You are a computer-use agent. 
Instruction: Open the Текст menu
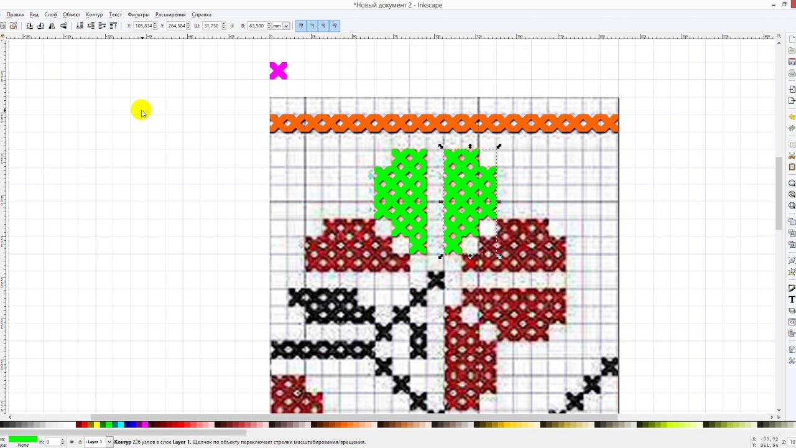[115, 14]
